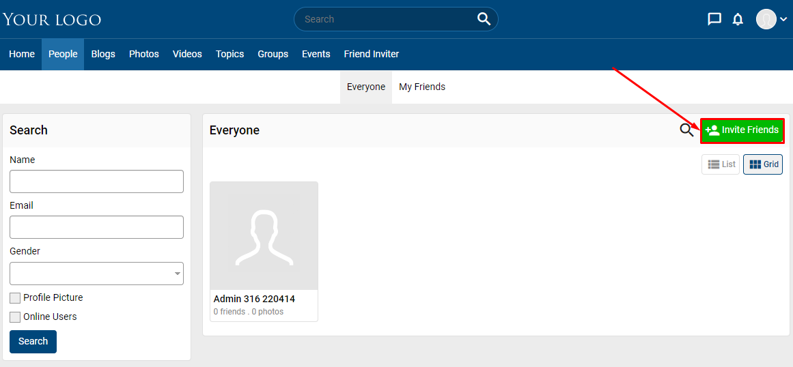The width and height of the screenshot is (793, 367).
Task: Open the People menu item
Action: pos(63,54)
